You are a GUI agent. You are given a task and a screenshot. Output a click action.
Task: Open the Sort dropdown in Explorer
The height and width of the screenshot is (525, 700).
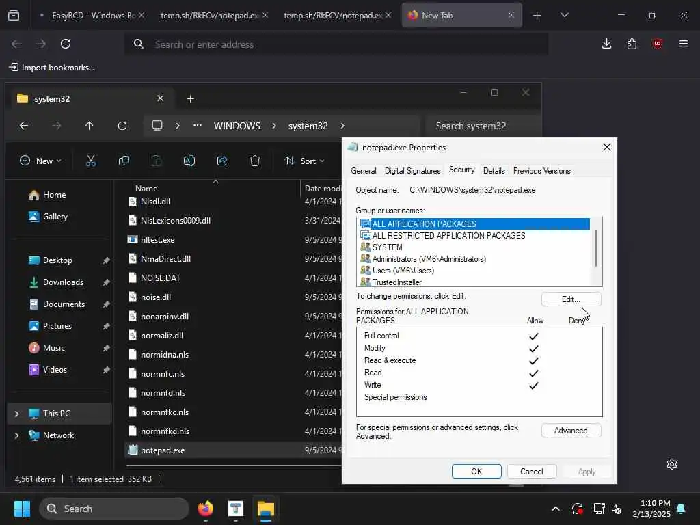click(x=304, y=161)
